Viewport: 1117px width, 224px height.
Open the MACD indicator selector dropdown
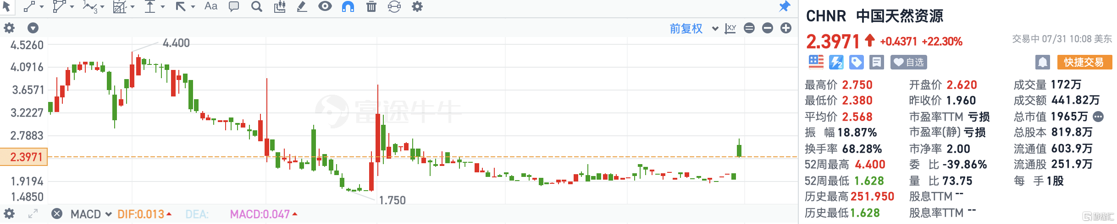pyautogui.click(x=91, y=214)
